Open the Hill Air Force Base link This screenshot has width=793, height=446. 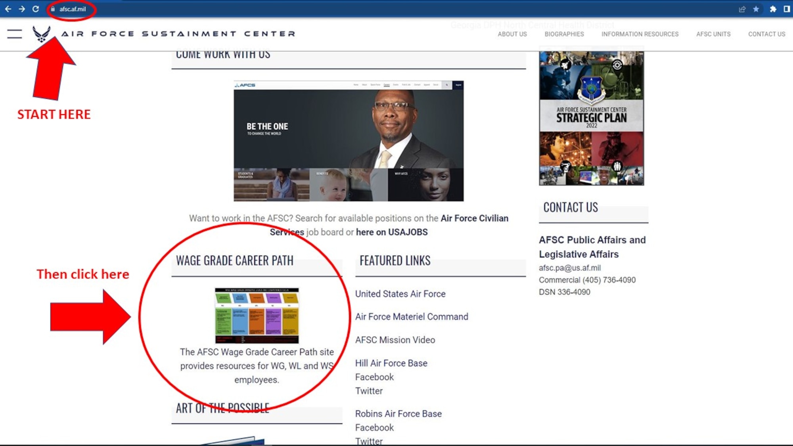[x=391, y=363]
